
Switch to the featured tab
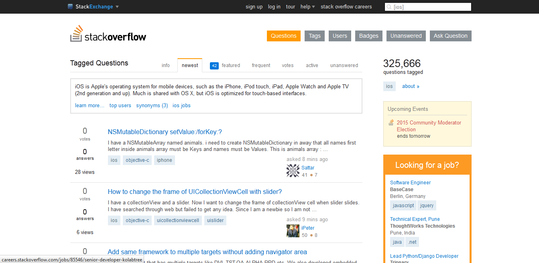coord(231,65)
